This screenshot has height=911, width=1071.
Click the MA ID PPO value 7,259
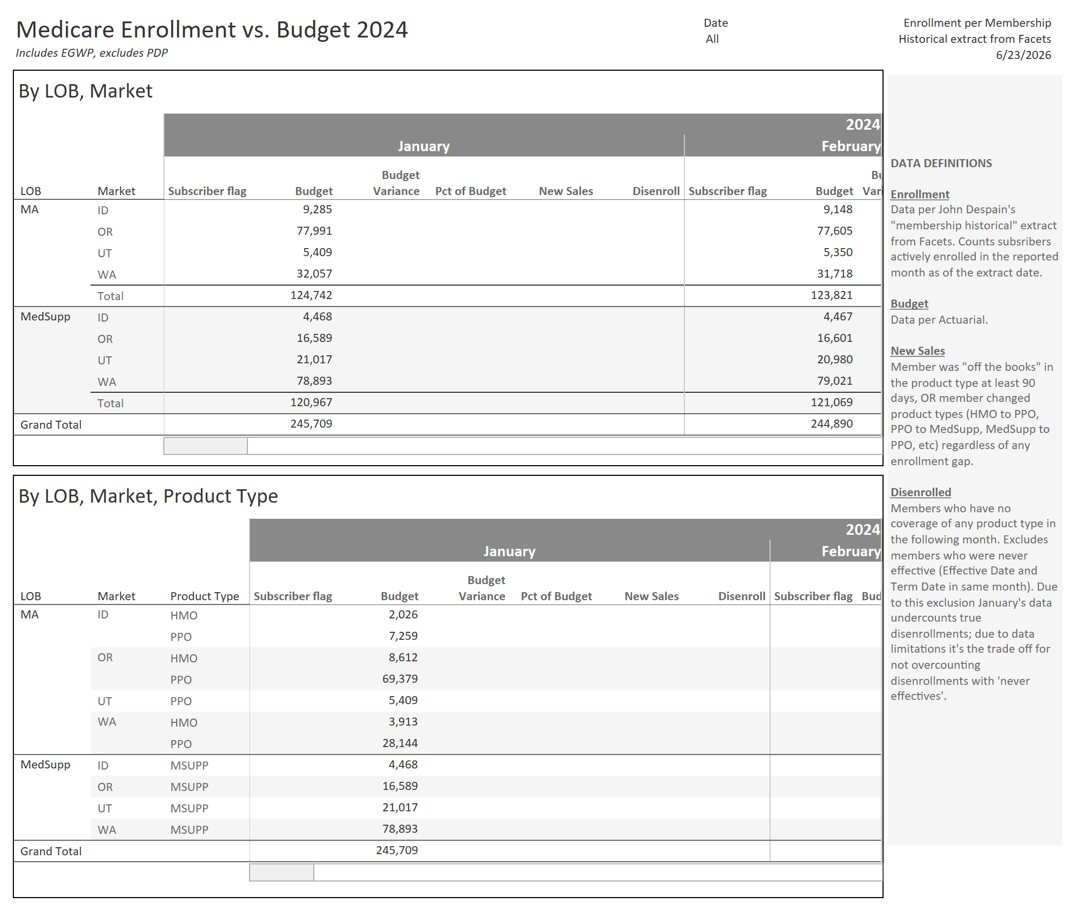coord(403,636)
